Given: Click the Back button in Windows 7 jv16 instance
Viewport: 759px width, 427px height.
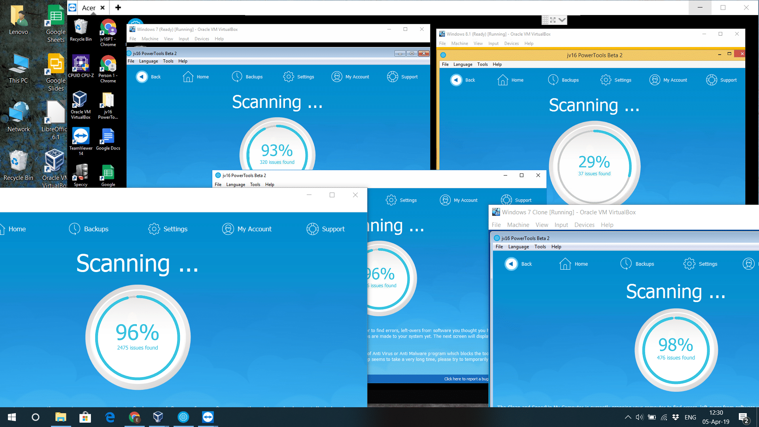Looking at the screenshot, I should pos(148,77).
